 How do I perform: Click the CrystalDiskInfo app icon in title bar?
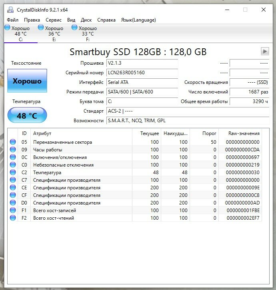pyautogui.click(x=10, y=10)
